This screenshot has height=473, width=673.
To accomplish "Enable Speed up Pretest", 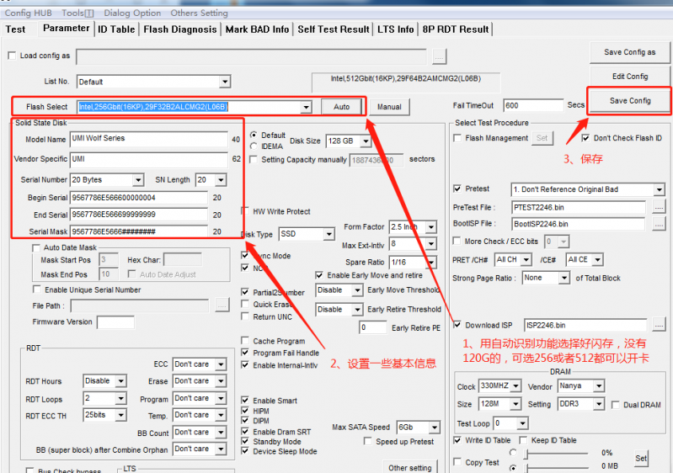I will 368,441.
